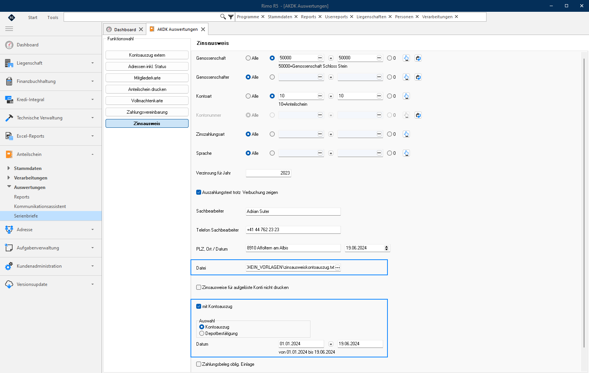Select the Alle radio for Genossenschaft
Image resolution: width=589 pixels, height=373 pixels.
(248, 58)
